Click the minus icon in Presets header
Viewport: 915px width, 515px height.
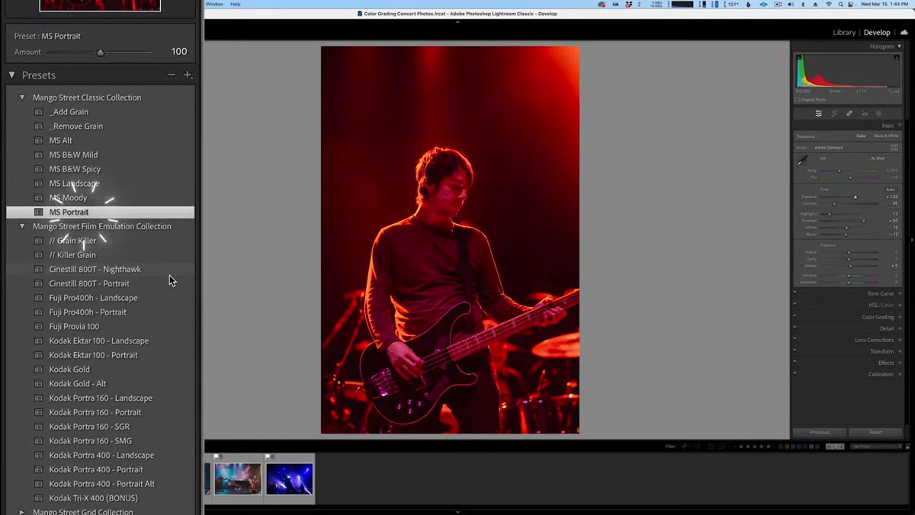click(172, 75)
